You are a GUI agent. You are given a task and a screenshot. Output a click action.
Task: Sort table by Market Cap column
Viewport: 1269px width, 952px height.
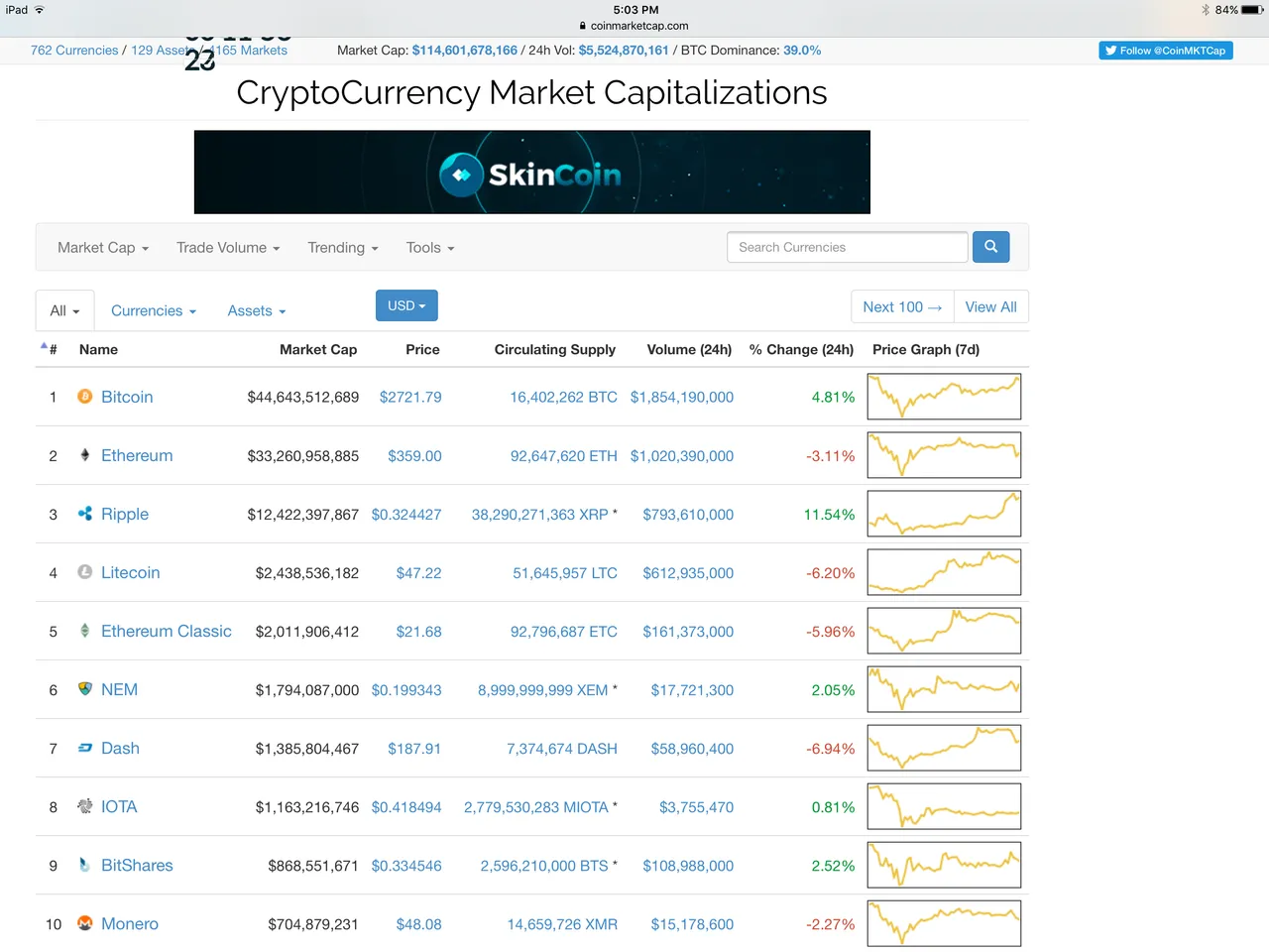[x=318, y=349]
